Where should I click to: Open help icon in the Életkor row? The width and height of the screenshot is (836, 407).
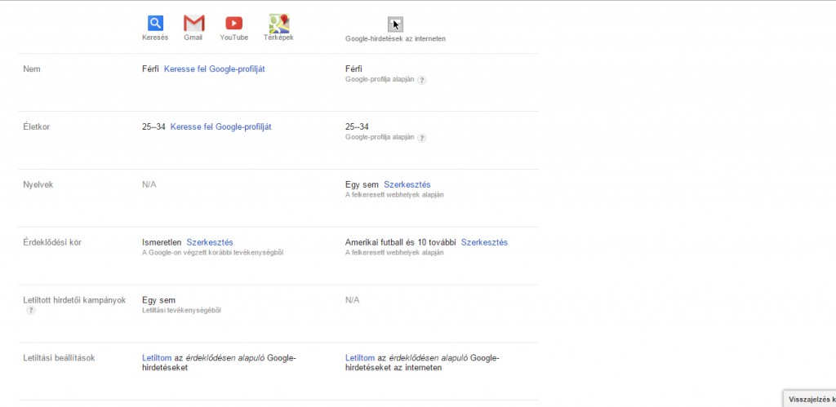[x=422, y=138]
